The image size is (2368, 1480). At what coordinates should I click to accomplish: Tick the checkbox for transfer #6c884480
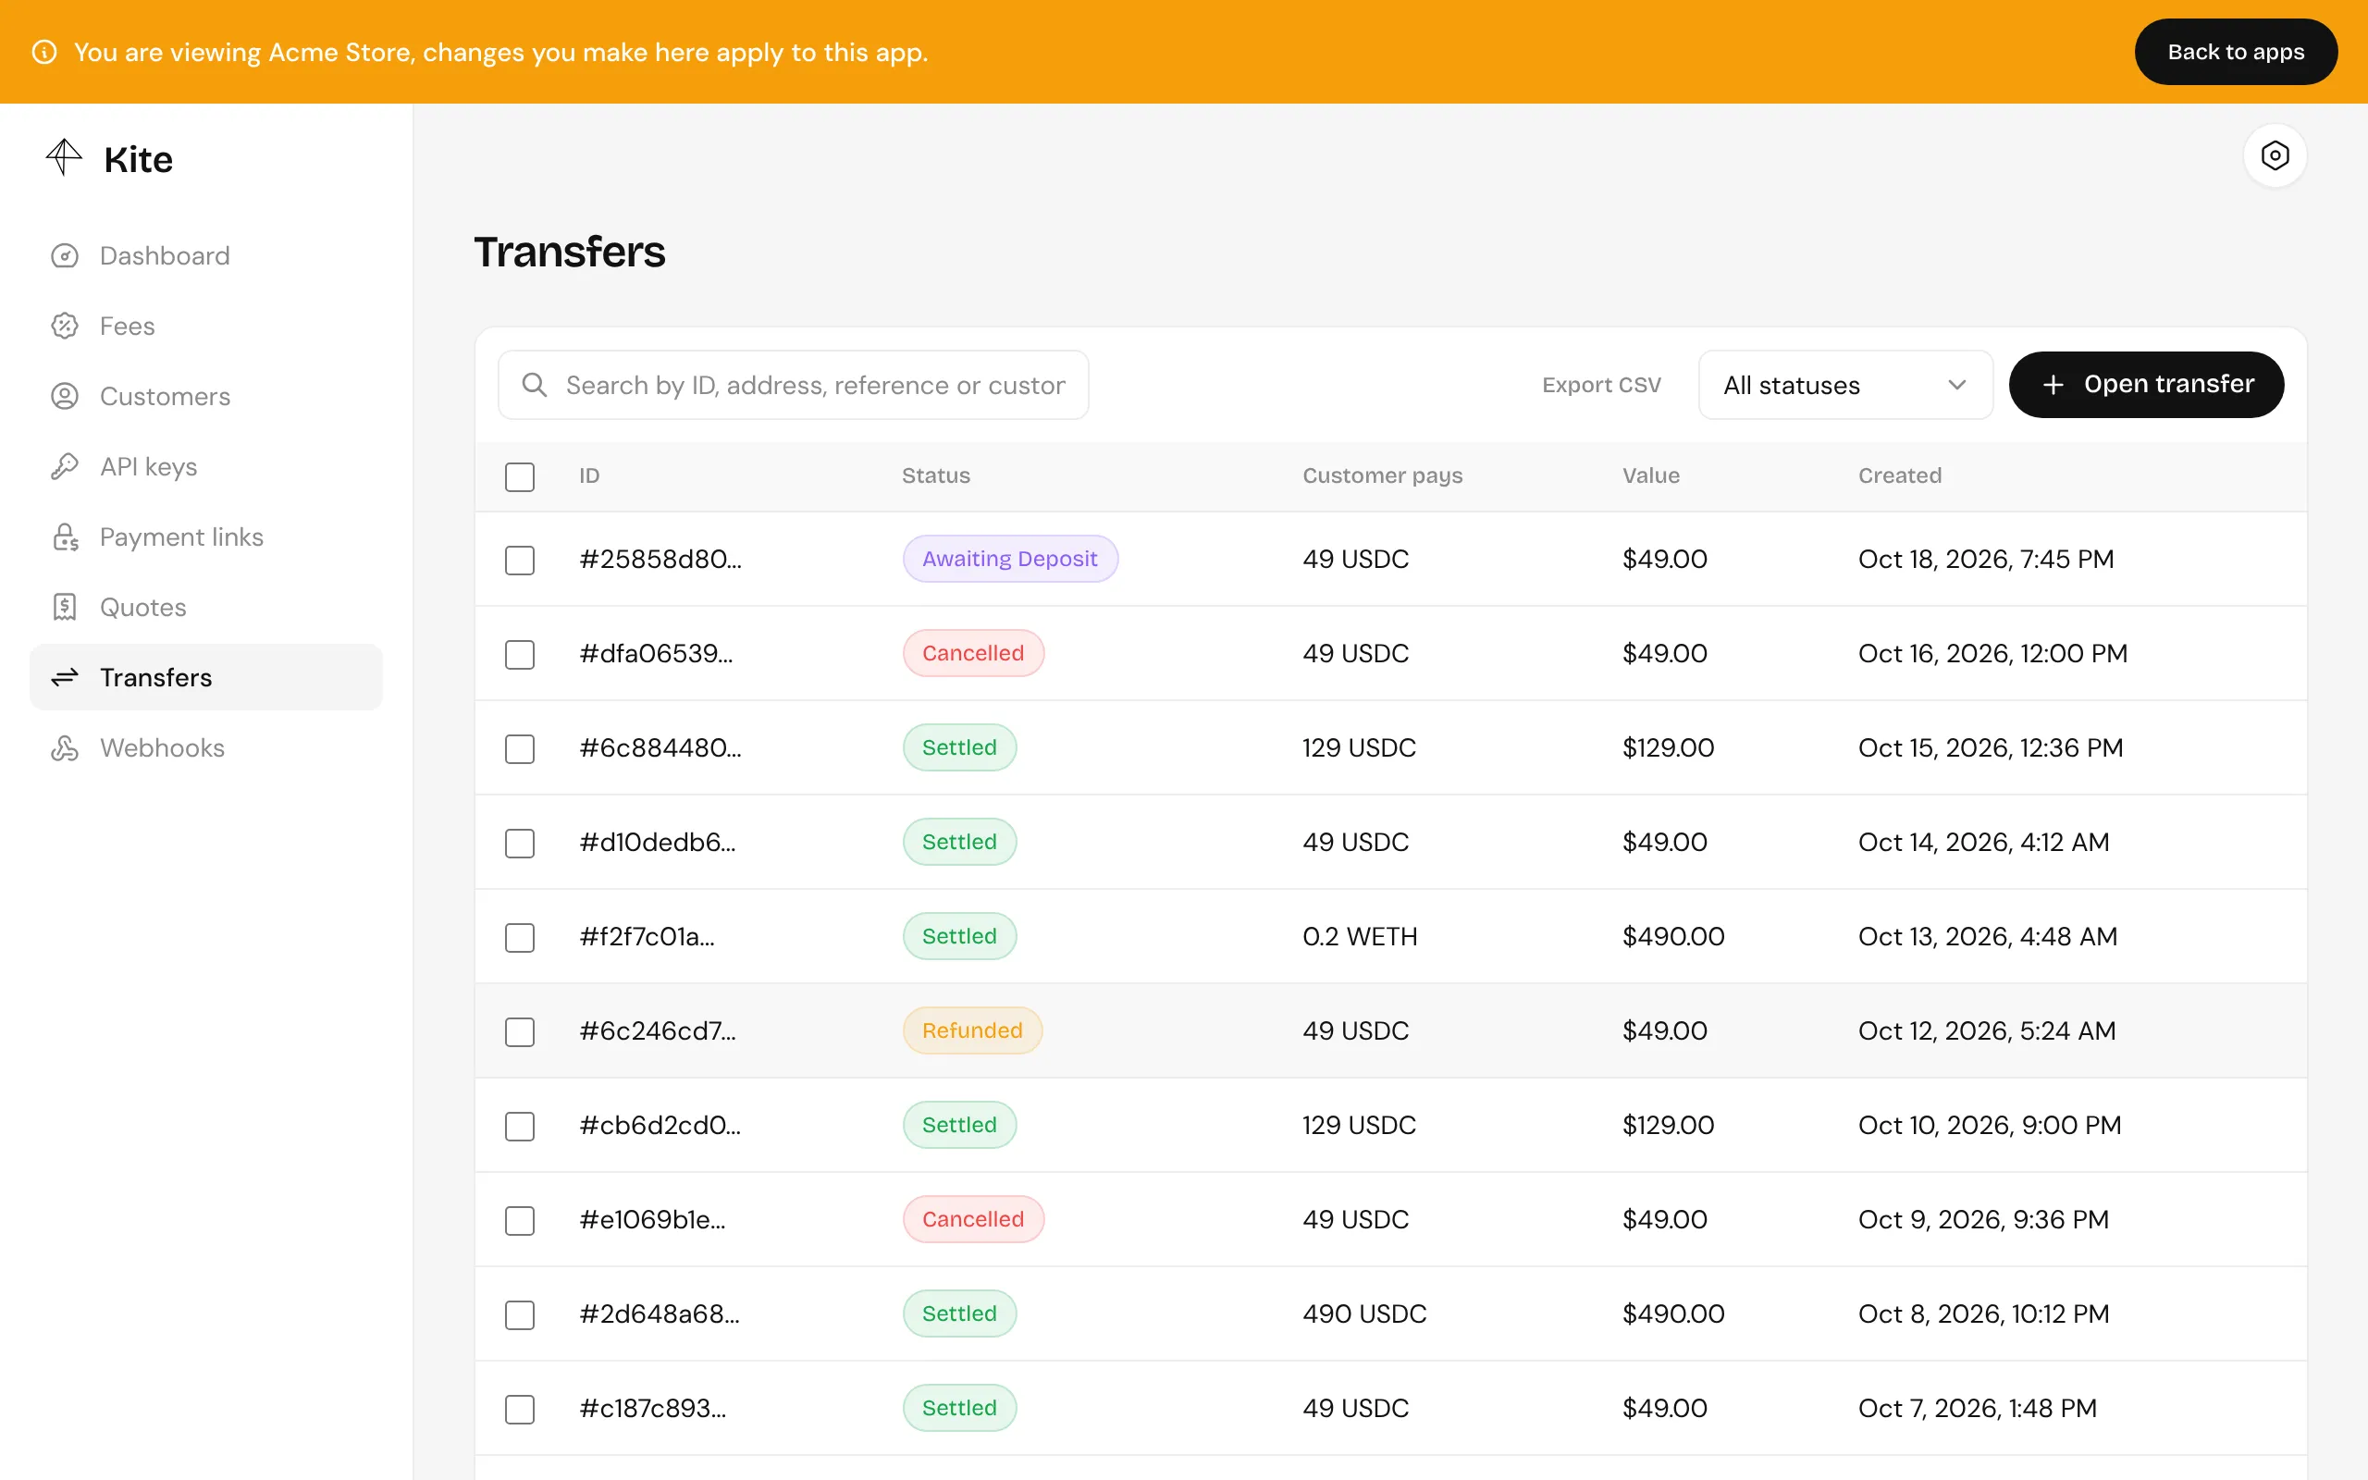pos(520,749)
